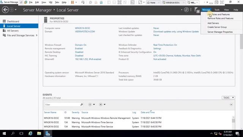Toggle the thumbnail bar icon in VMware toolbar
Screen dimensions: 243x137
coord(114,2)
